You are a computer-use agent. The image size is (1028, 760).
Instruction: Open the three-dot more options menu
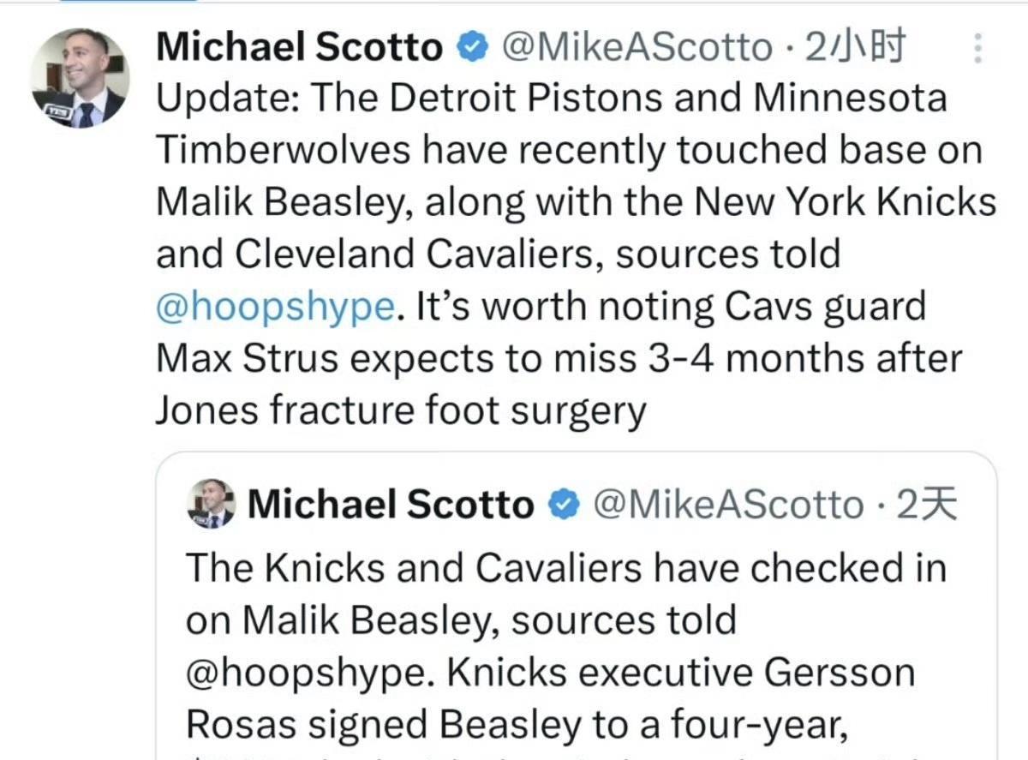click(x=979, y=50)
